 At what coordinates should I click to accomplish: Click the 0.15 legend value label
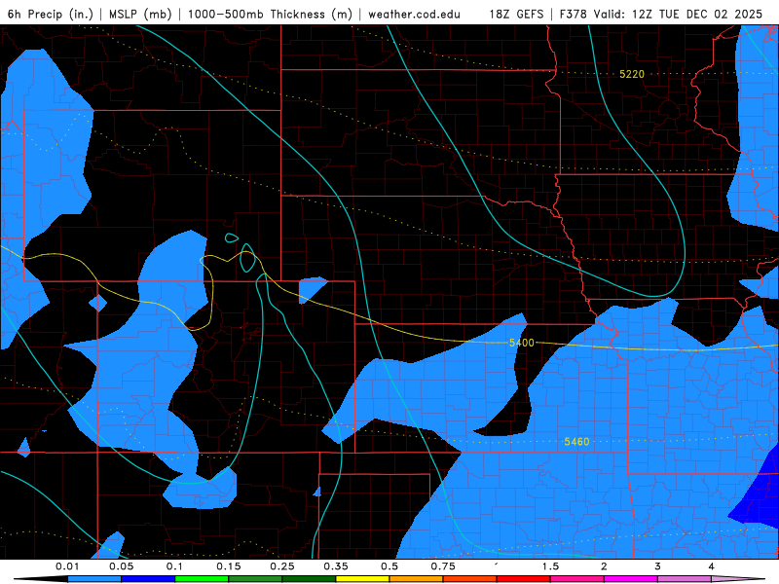coord(229,566)
